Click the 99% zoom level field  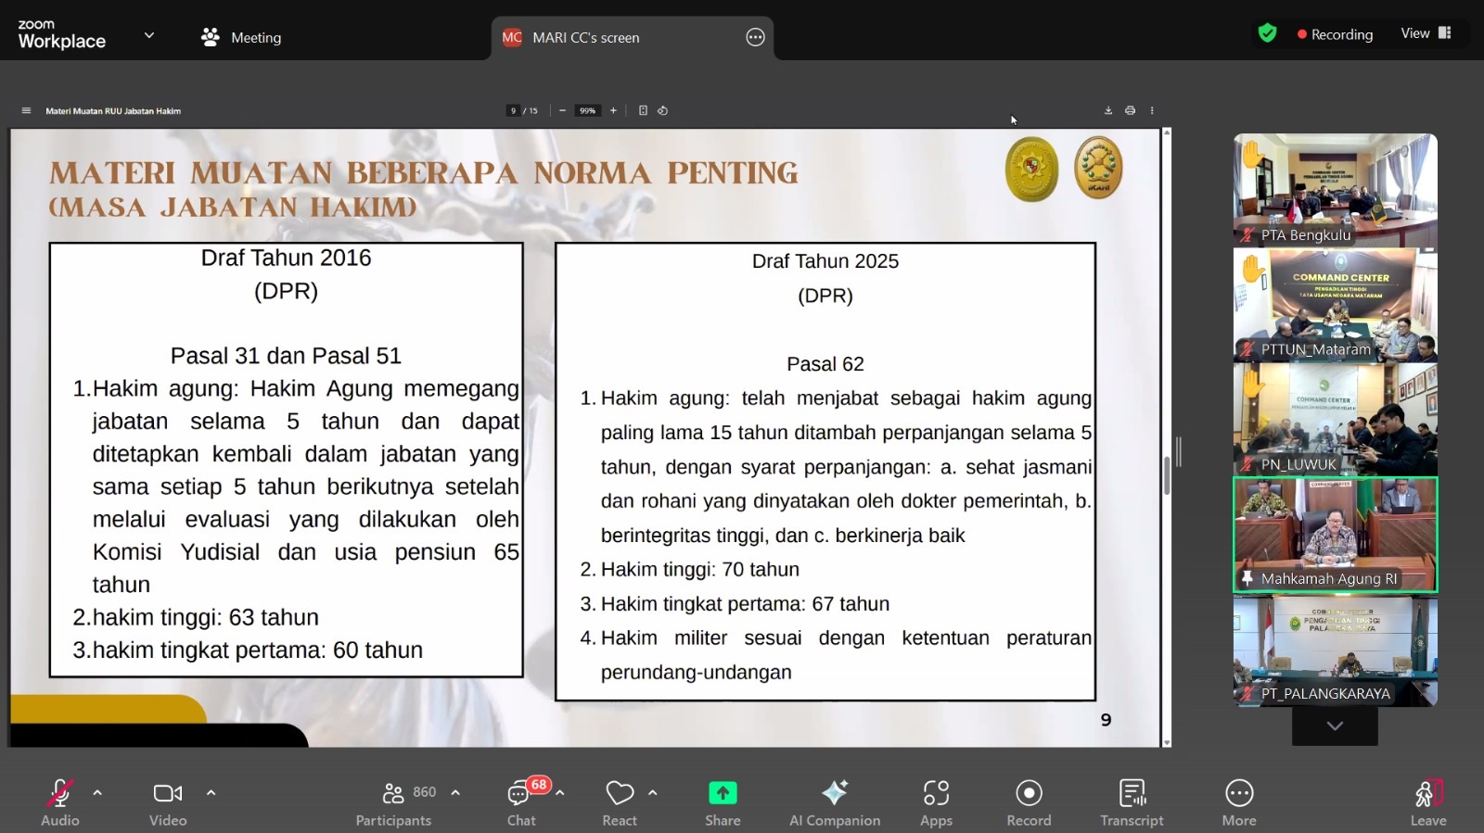point(587,110)
